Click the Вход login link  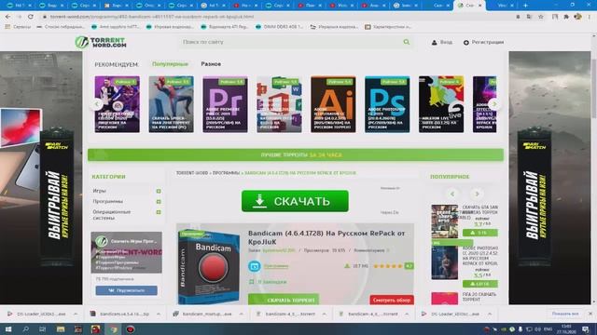(x=442, y=42)
